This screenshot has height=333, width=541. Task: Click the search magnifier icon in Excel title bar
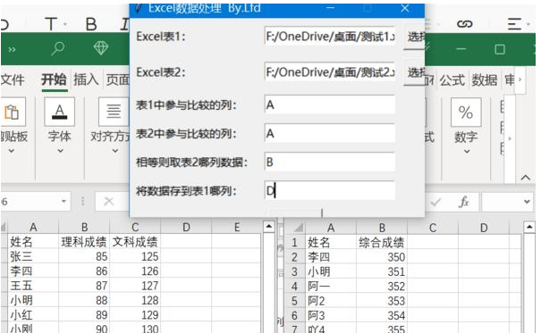(57, 48)
